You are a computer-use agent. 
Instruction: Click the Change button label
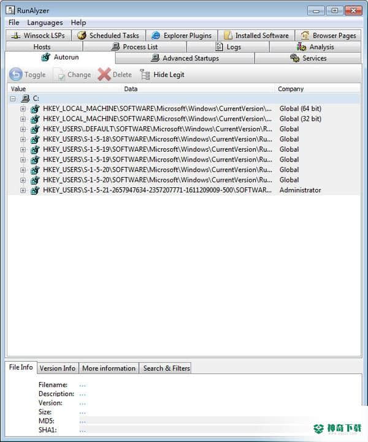pyautogui.click(x=79, y=75)
